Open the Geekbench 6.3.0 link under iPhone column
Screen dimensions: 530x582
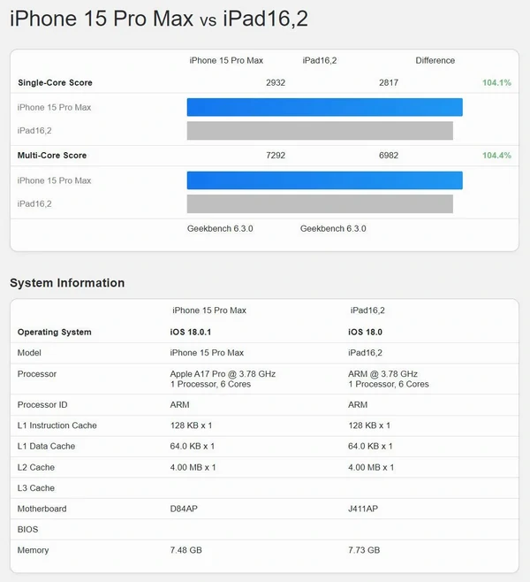[220, 228]
